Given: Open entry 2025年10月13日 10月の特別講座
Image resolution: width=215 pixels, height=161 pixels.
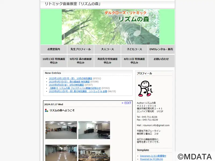Looking at the screenshot, I should (x=70, y=78).
